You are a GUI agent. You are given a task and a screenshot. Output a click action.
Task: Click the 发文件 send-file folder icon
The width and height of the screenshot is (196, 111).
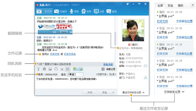[x=39, y=11]
